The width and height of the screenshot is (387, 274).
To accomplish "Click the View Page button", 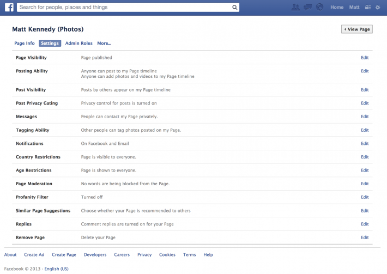I will click(357, 29).
